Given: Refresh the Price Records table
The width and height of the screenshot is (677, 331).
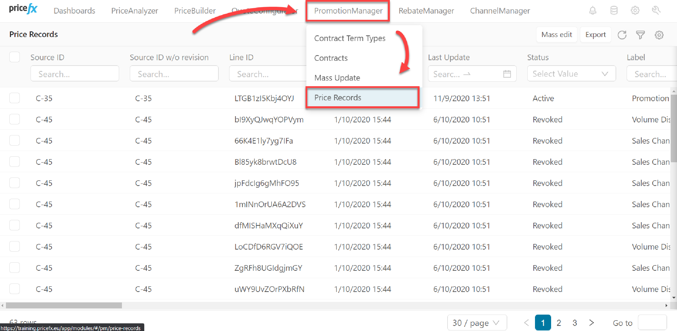Looking at the screenshot, I should [622, 35].
